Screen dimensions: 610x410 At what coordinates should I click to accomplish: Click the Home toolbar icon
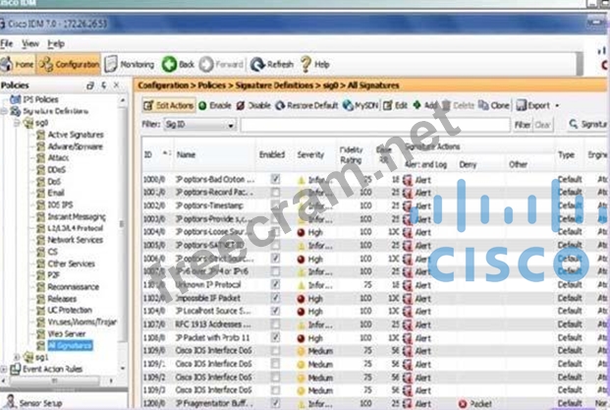pyautogui.click(x=20, y=65)
